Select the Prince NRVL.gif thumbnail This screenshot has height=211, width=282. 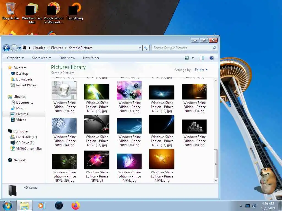pos(97,160)
